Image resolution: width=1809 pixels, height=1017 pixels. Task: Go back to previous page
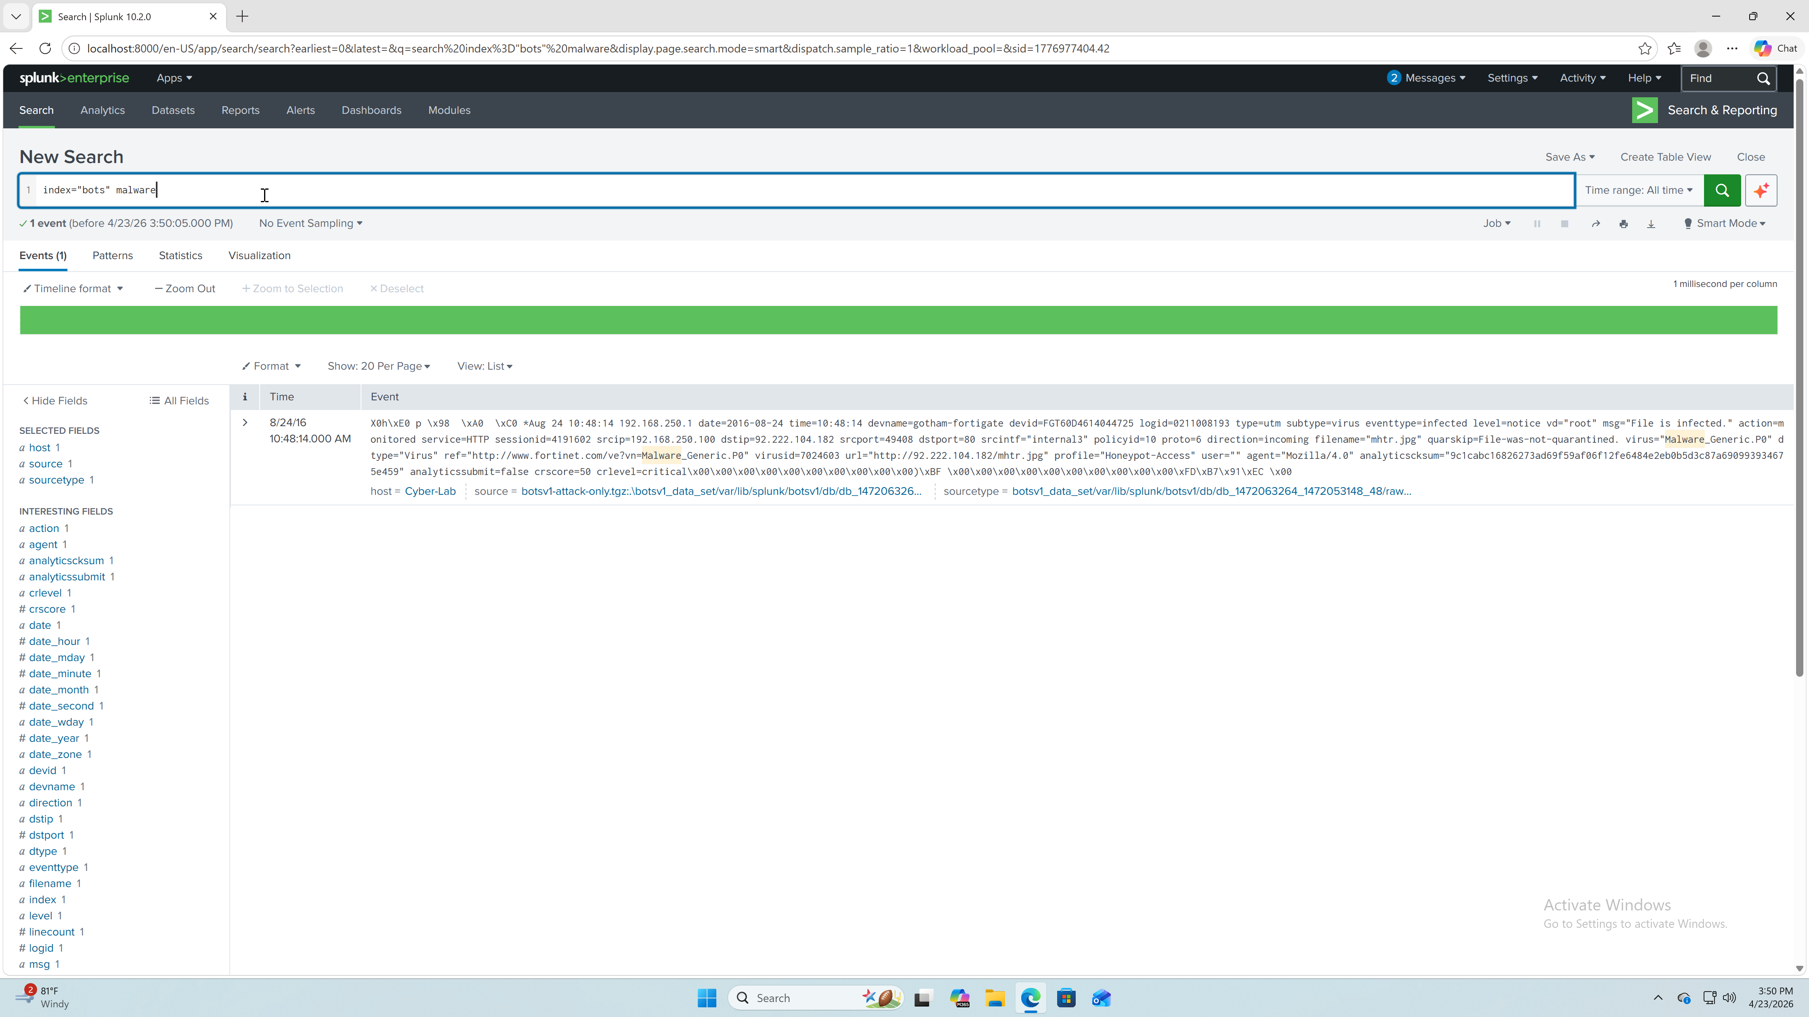16,48
